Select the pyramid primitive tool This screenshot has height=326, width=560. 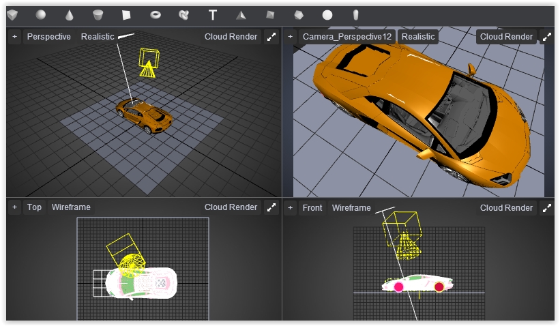click(x=241, y=14)
